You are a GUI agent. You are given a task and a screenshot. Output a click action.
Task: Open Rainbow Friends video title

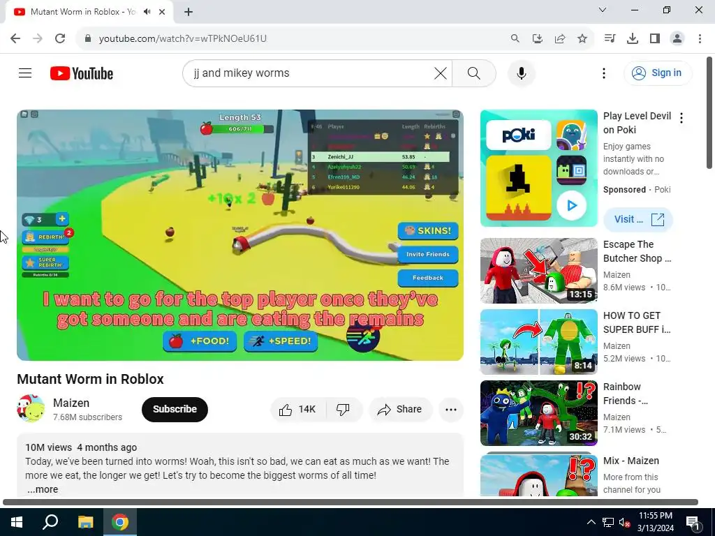(x=626, y=394)
